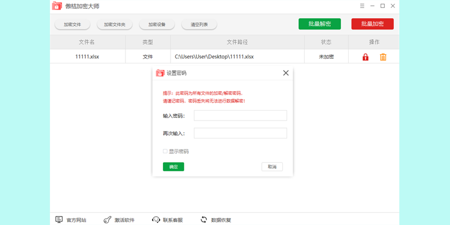
Task: Click the 批量解密 batch decrypt button
Action: coord(320,24)
